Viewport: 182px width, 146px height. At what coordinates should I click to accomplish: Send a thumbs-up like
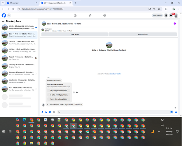pyautogui.click(x=176, y=112)
